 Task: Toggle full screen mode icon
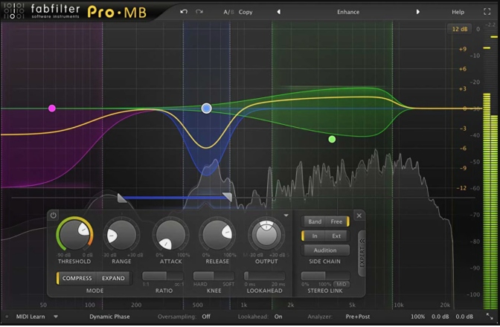point(487,12)
